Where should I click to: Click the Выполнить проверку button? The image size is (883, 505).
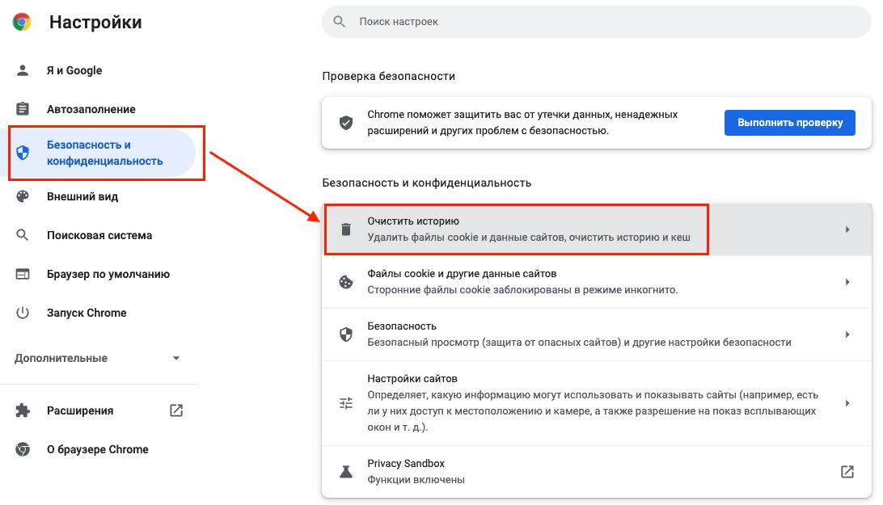tap(789, 123)
